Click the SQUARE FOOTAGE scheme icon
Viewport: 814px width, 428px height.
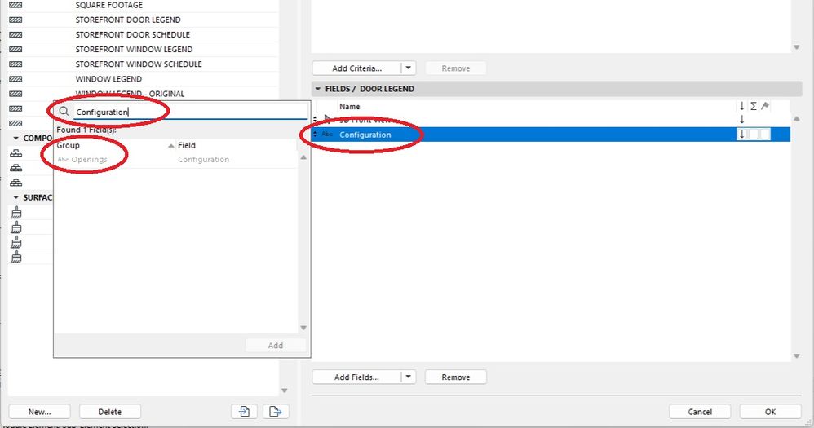(15, 5)
